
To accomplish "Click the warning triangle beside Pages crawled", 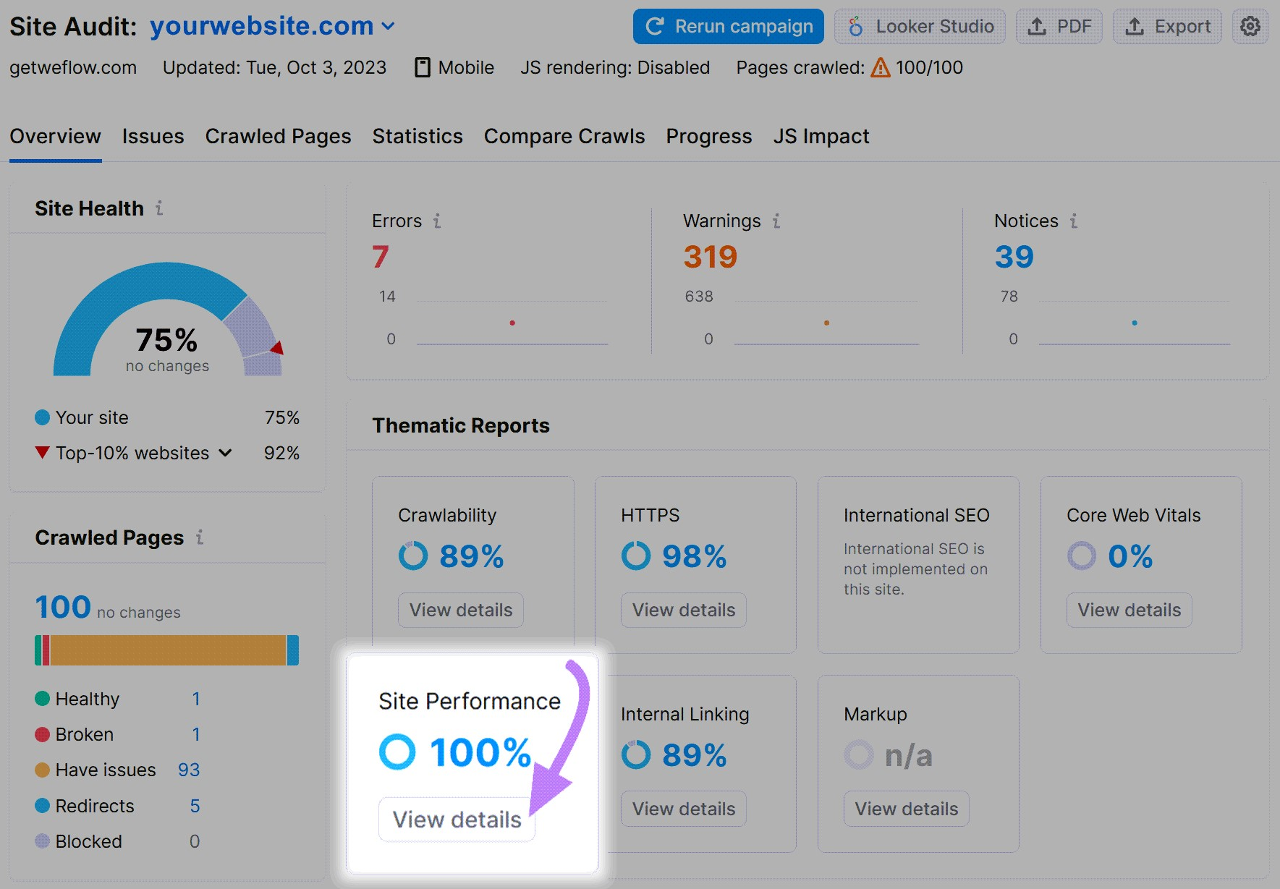I will [880, 67].
